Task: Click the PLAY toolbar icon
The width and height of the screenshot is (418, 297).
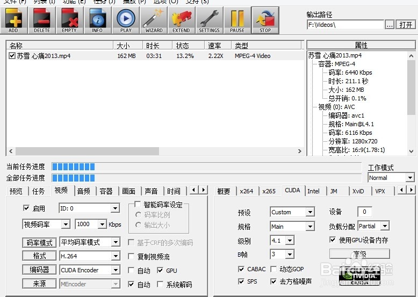Action: point(126,20)
